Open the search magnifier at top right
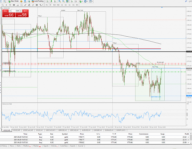The image size is (192, 149). point(186,1)
